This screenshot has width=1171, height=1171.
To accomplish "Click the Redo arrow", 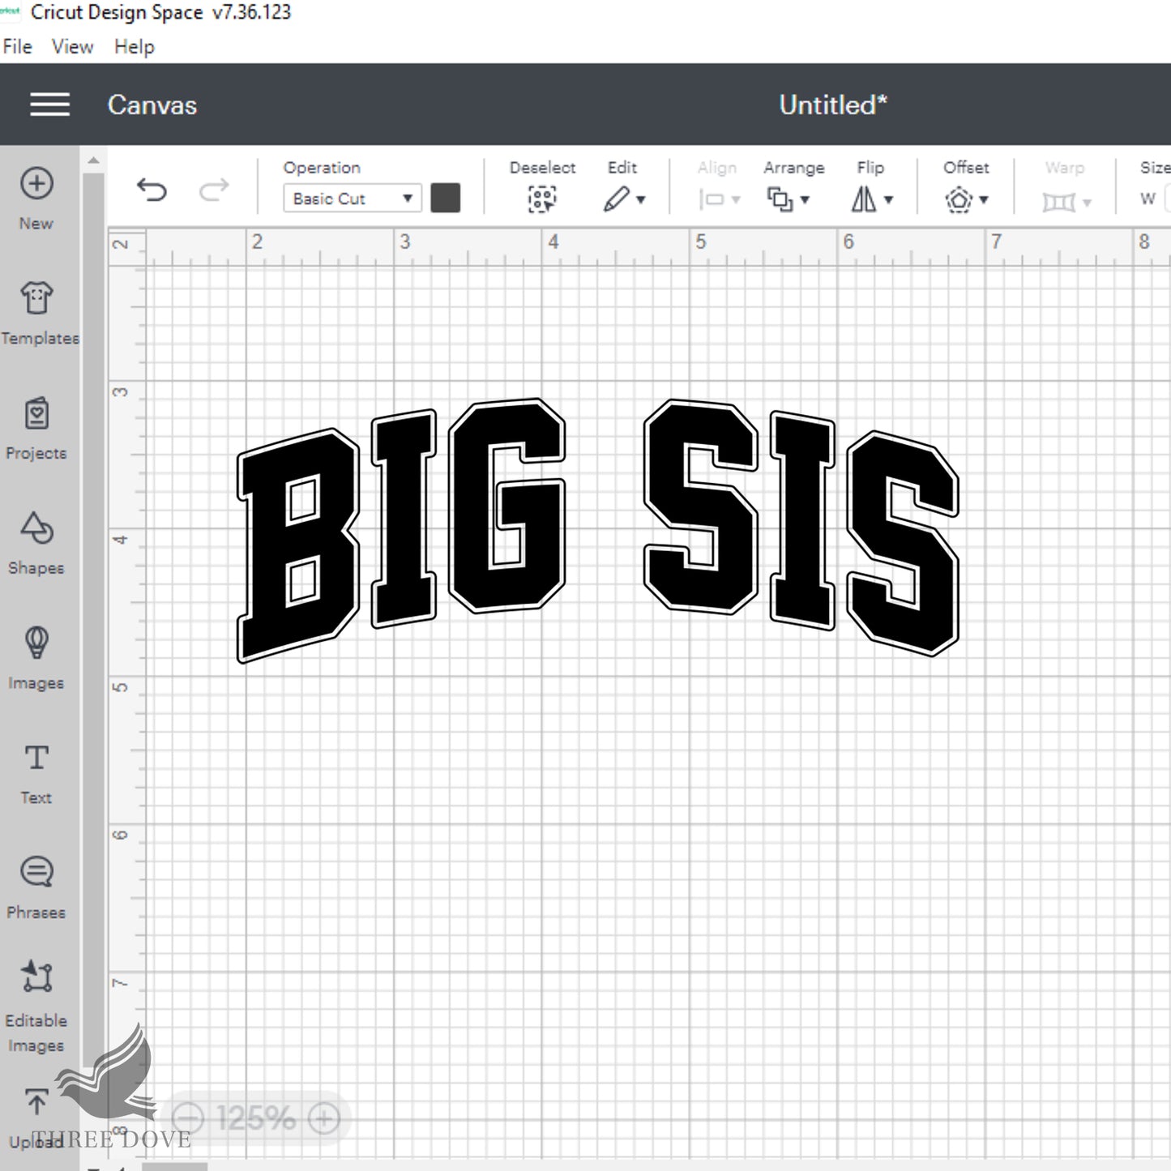I will (x=214, y=190).
